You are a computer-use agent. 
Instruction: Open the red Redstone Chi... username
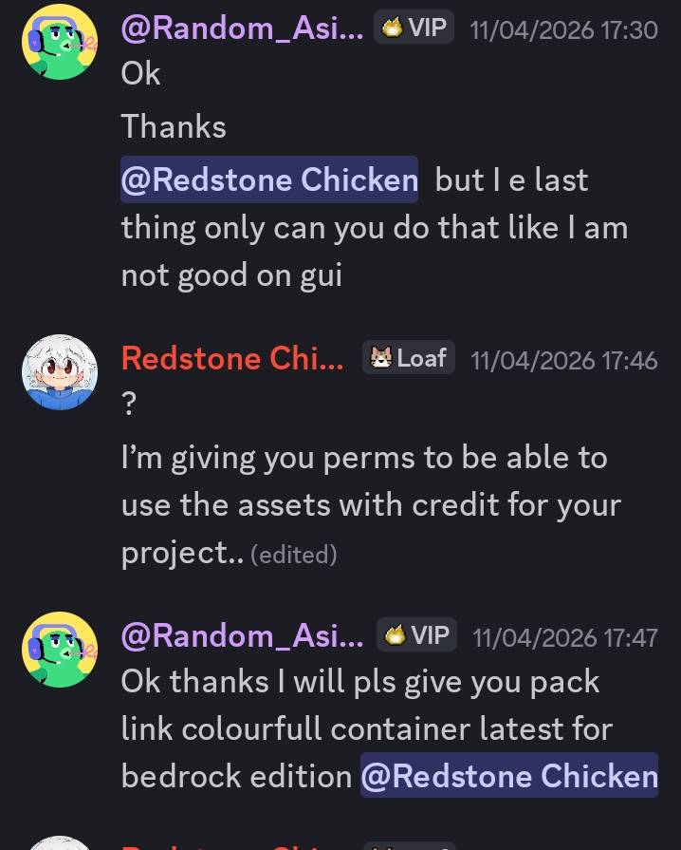tap(232, 358)
